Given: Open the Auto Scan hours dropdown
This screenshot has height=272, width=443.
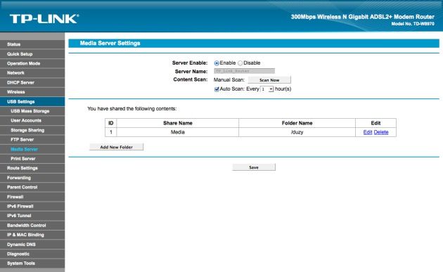Looking at the screenshot, I should (x=267, y=89).
